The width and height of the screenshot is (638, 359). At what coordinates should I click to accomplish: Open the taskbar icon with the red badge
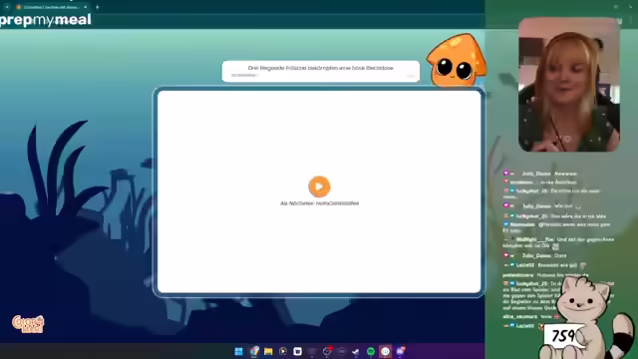(327, 351)
